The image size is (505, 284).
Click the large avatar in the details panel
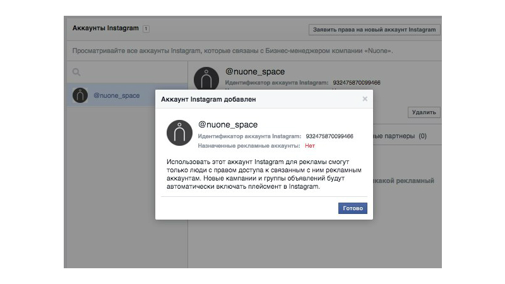click(206, 78)
